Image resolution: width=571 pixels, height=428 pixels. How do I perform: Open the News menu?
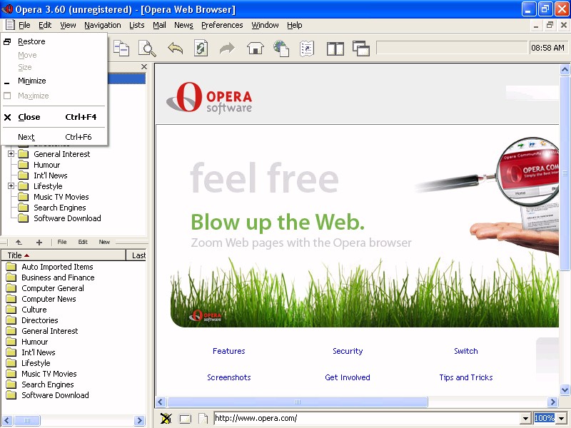point(183,25)
